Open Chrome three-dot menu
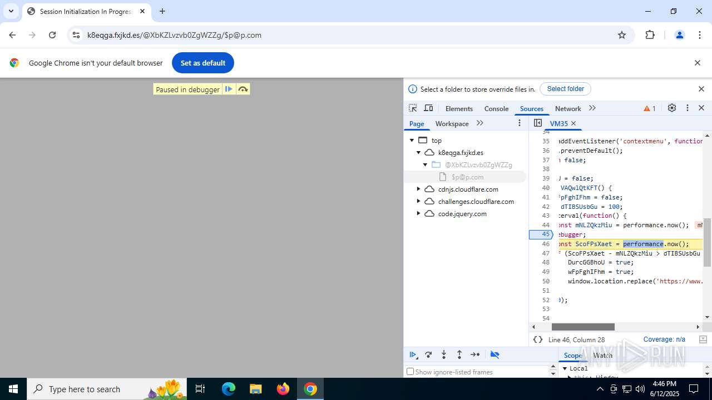The height and width of the screenshot is (400, 712). point(700,35)
